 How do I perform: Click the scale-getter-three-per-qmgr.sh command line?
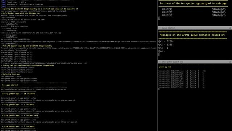[39, 122]
